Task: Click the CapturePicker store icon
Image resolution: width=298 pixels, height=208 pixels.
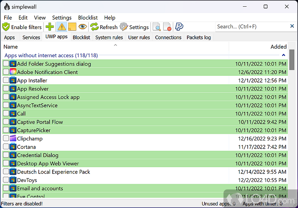Action: 13,130
